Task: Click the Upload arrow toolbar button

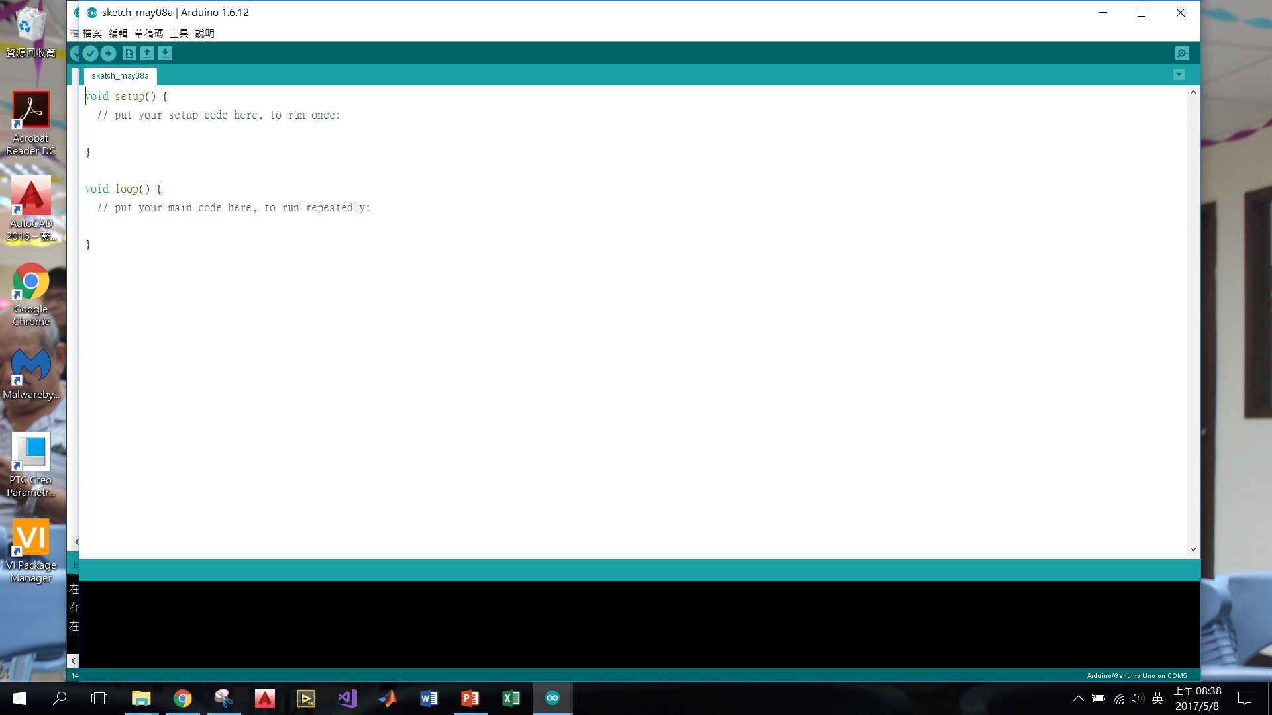Action: tap(109, 54)
